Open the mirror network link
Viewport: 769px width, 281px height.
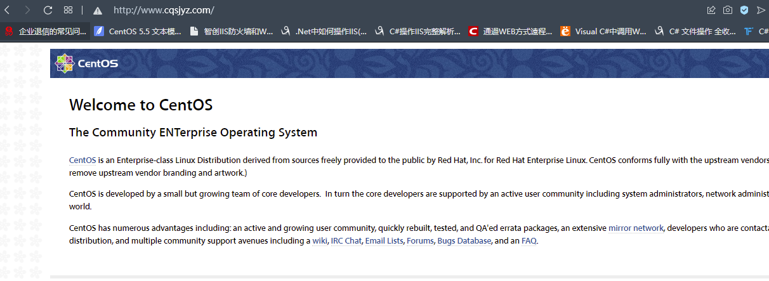(635, 228)
